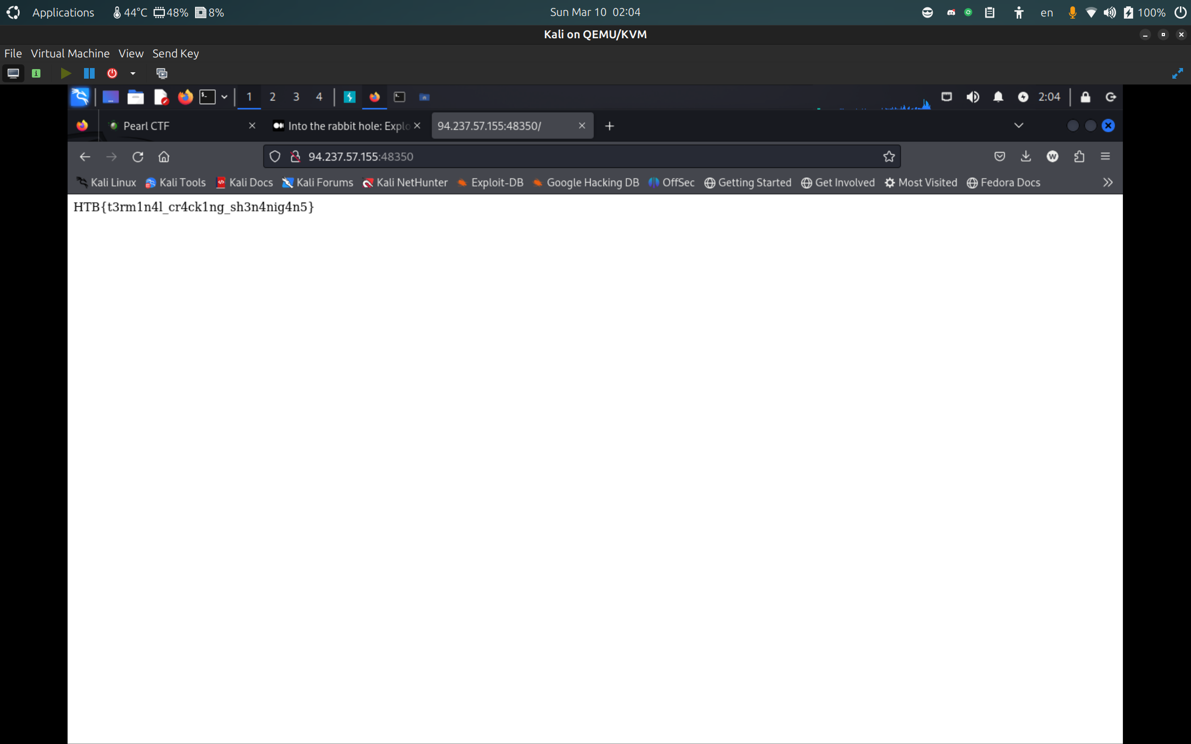This screenshot has height=744, width=1191.
Task: Switch to workspace 1
Action: click(x=249, y=97)
